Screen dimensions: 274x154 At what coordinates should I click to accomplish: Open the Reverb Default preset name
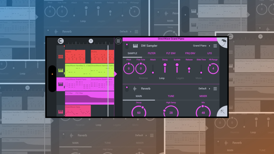pos(202,88)
